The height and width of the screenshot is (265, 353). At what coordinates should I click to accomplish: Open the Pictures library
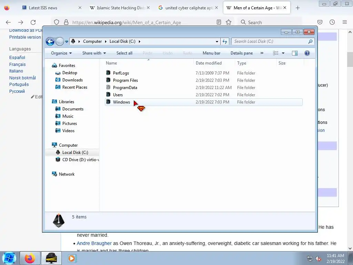[x=70, y=124]
